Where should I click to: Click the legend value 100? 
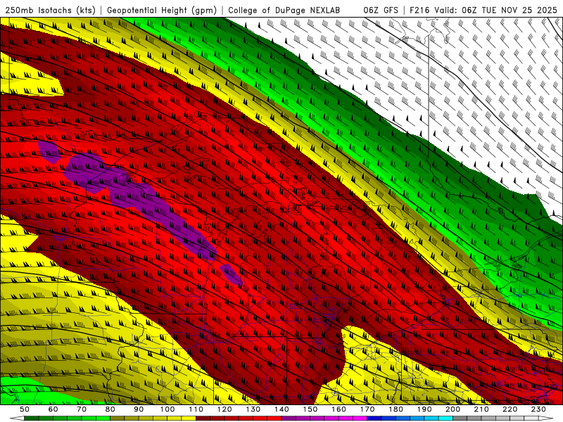pyautogui.click(x=167, y=409)
